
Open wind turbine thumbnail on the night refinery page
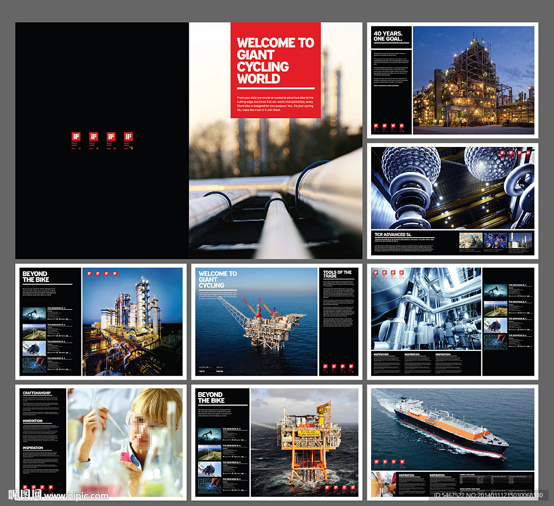34,331
